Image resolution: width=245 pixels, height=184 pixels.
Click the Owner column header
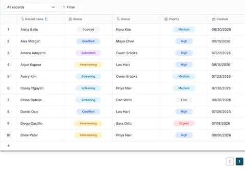pos(136,19)
